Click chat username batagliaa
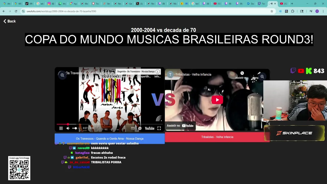 point(82,153)
